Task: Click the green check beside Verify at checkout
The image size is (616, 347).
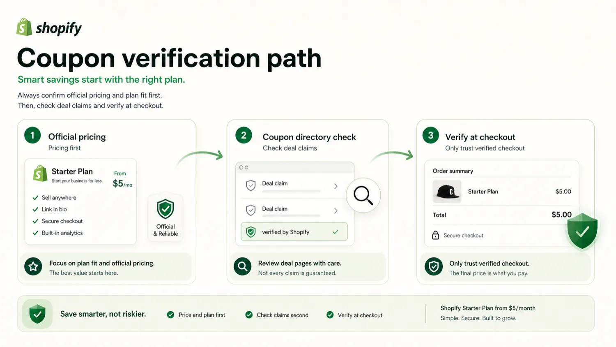Action: tap(330, 315)
